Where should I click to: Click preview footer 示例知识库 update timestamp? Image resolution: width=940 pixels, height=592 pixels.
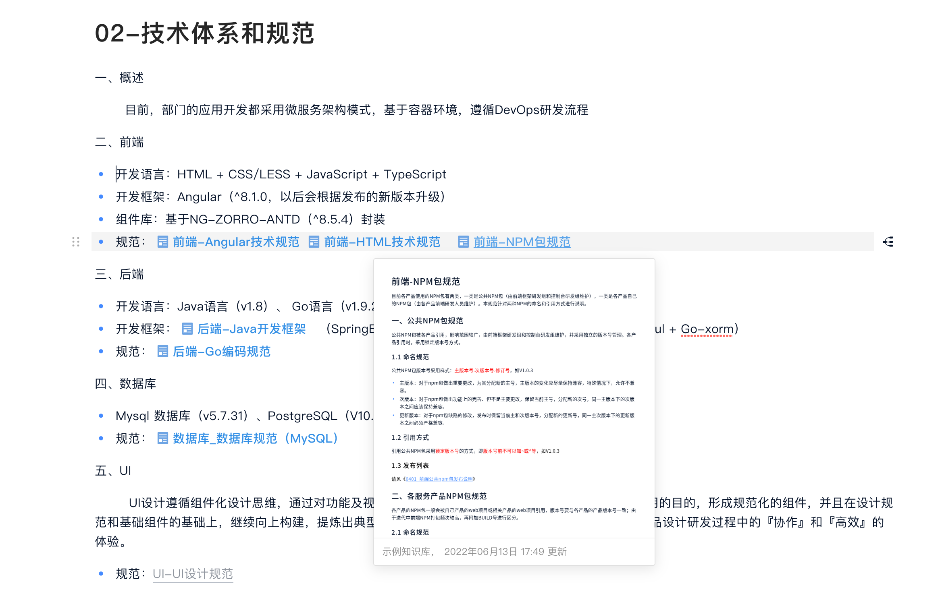[x=474, y=551]
